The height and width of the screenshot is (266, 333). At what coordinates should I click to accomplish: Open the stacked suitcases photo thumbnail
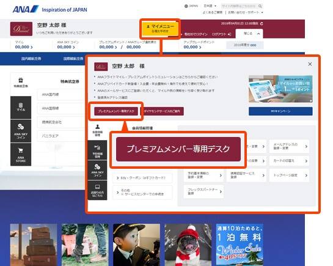34,245
